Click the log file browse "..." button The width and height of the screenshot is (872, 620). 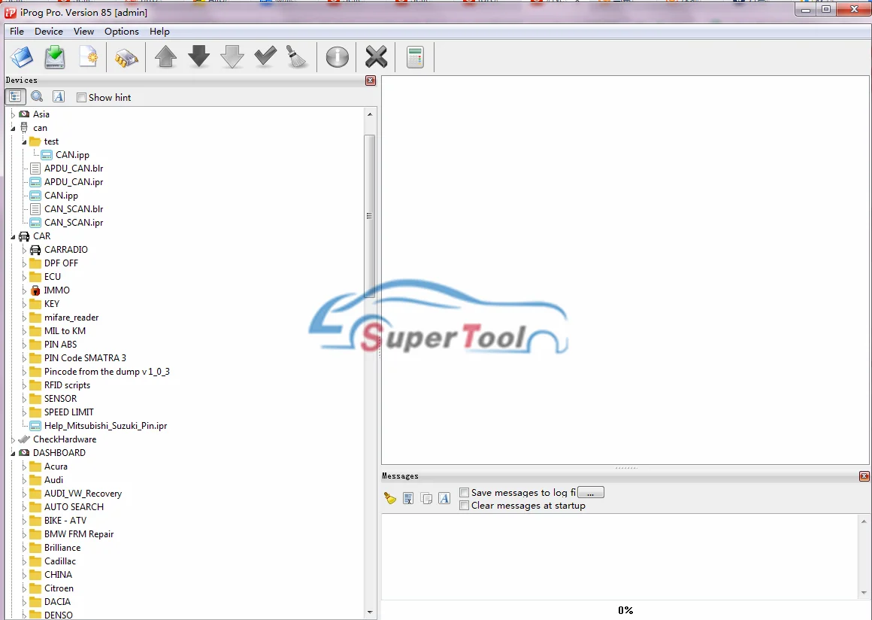591,493
